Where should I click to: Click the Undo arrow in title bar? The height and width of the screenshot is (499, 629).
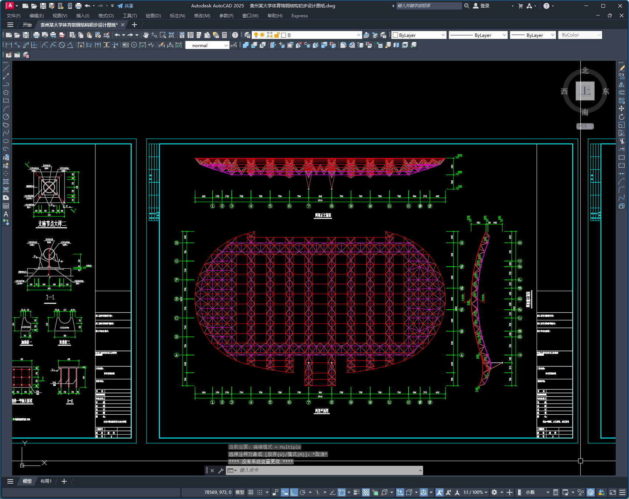pyautogui.click(x=87, y=6)
